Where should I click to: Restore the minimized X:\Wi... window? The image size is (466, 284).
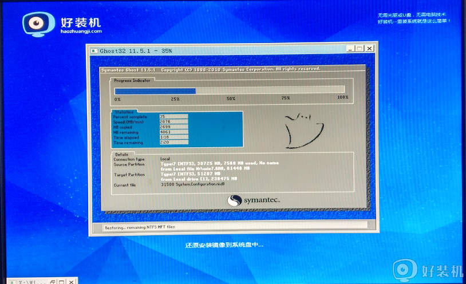pyautogui.click(x=53, y=282)
